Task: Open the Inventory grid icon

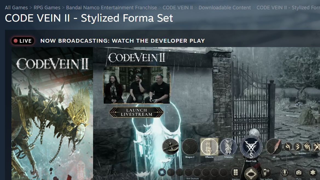Action: [236, 173]
